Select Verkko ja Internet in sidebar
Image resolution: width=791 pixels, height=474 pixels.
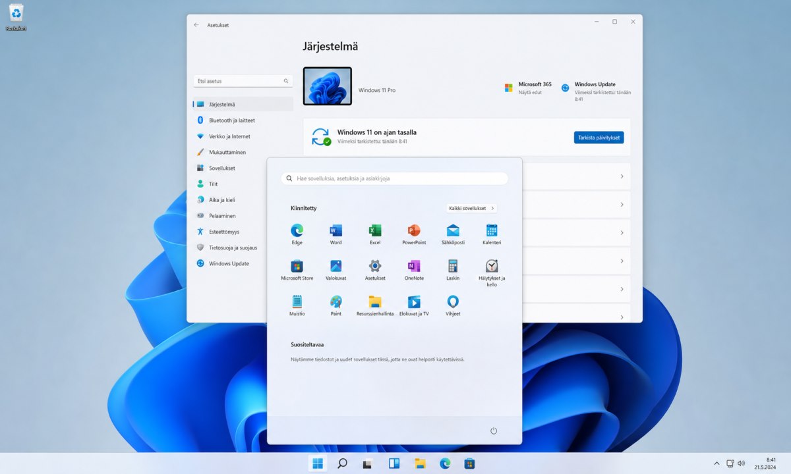243,136
